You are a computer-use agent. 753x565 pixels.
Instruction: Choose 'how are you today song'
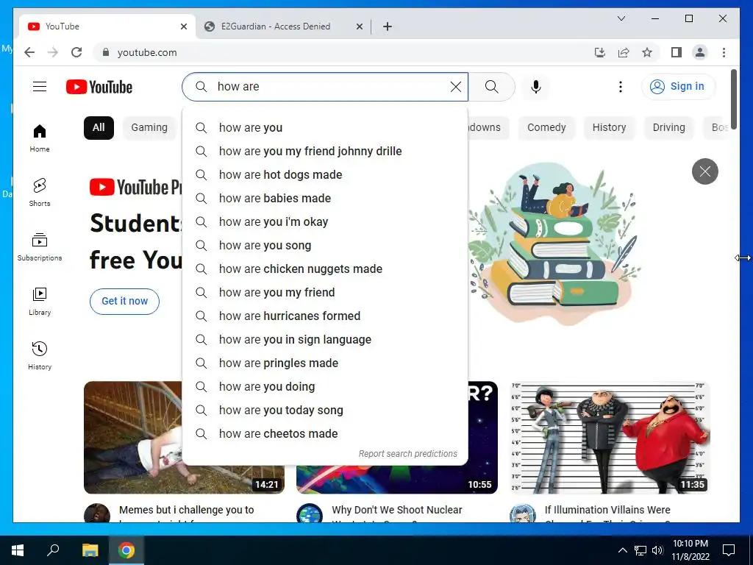325,411
